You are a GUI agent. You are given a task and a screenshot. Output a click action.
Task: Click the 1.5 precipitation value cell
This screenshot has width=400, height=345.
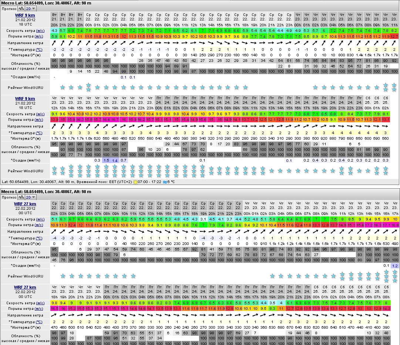[x=106, y=160]
